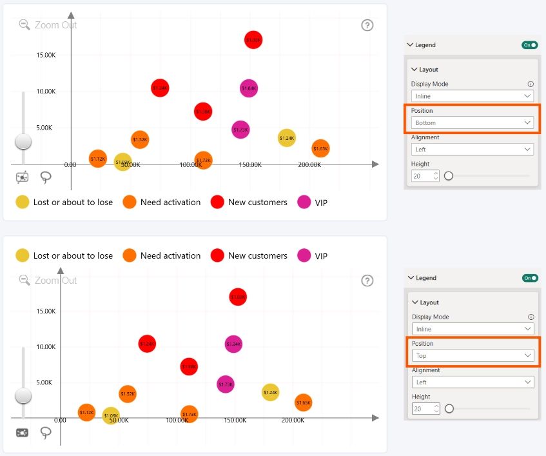Click VIP legend item in upper chart

coord(313,202)
